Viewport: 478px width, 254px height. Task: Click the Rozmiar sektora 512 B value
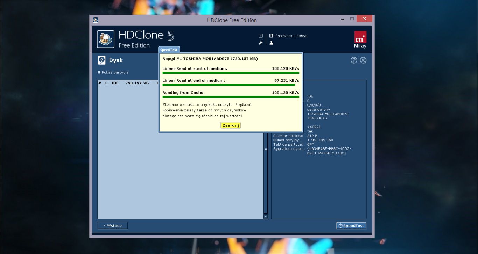tap(312, 136)
